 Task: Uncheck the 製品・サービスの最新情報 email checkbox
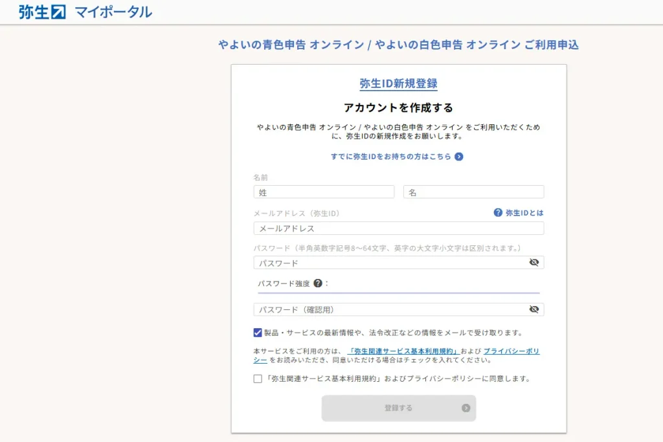(x=258, y=333)
